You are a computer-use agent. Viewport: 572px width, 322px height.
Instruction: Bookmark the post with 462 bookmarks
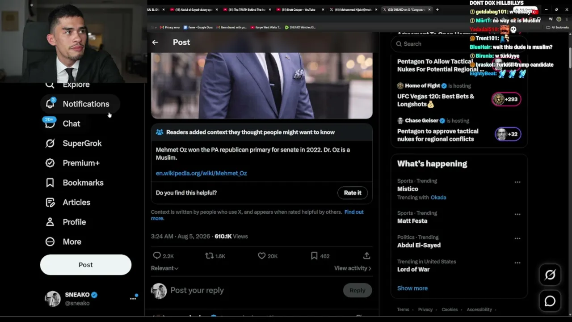pyautogui.click(x=314, y=256)
